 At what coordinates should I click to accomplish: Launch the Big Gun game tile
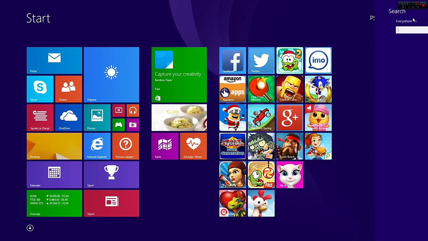(x=233, y=175)
